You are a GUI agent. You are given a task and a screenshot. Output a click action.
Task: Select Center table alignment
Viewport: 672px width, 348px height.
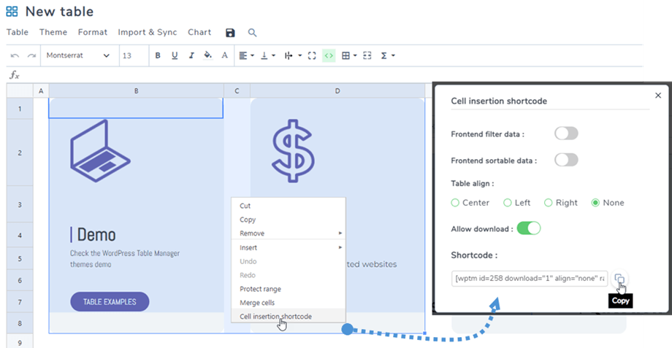456,203
